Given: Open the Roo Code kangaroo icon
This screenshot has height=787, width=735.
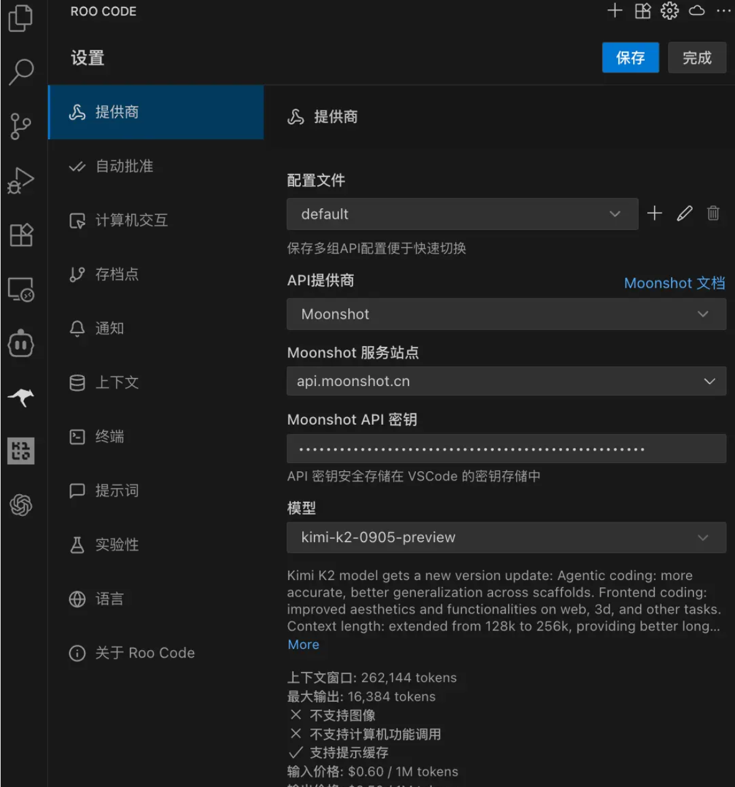Looking at the screenshot, I should [x=21, y=397].
